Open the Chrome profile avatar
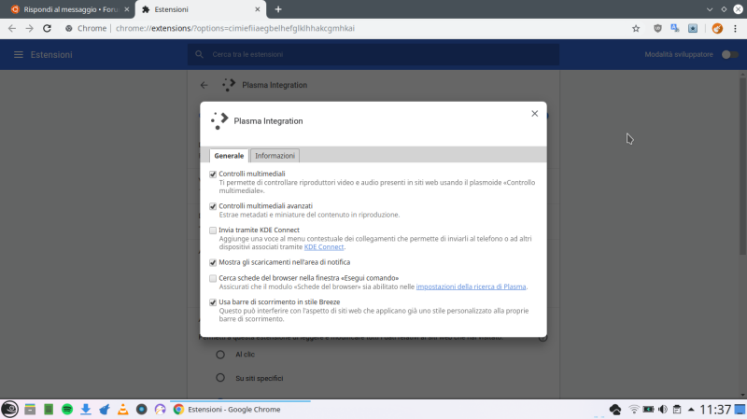Screen dimensions: 747x419 717,28
